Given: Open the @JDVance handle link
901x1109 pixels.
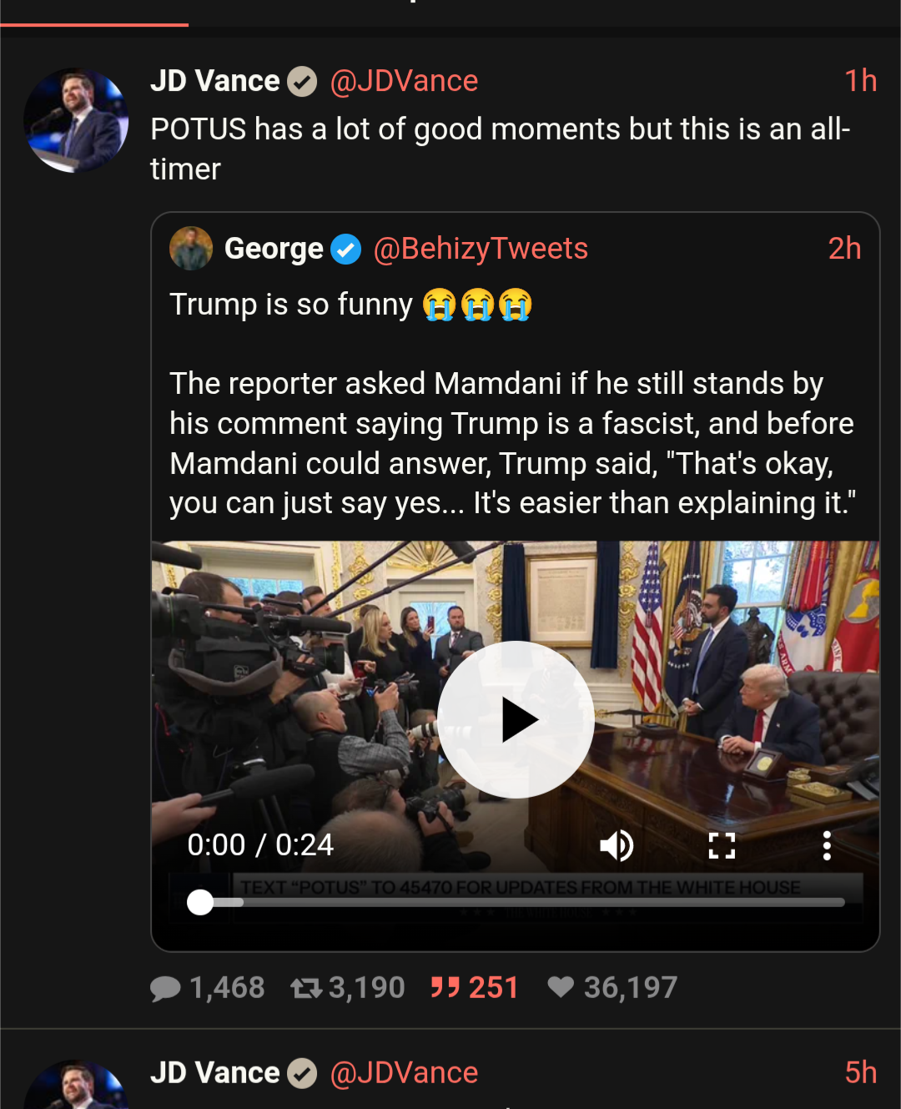Looking at the screenshot, I should (404, 81).
